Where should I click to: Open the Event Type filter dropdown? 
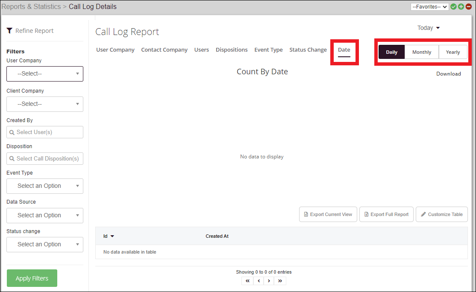click(x=45, y=186)
